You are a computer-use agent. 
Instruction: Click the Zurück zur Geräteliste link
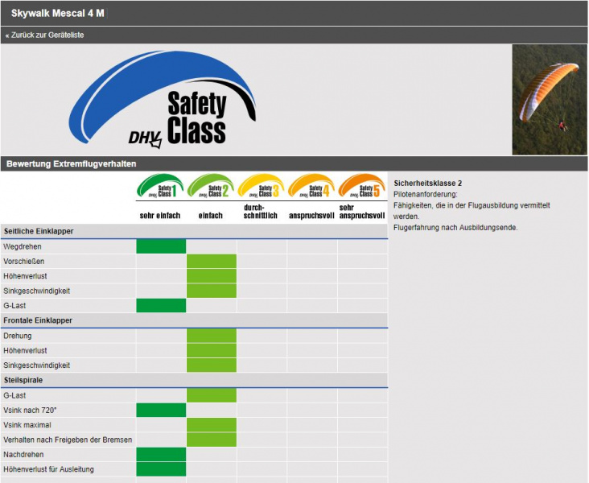tap(45, 35)
